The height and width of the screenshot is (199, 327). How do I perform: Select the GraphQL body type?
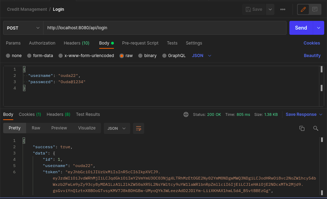(x=164, y=56)
